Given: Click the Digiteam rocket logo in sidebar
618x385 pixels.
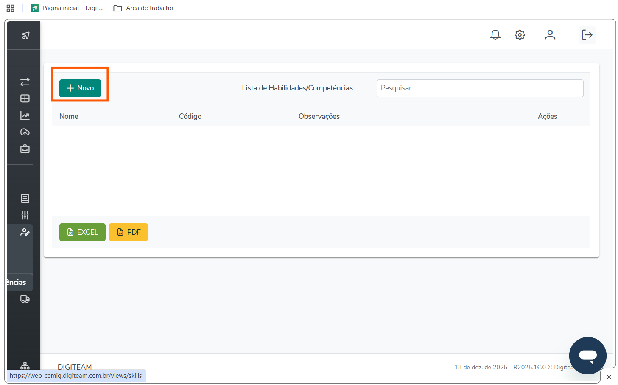Looking at the screenshot, I should pos(25,36).
